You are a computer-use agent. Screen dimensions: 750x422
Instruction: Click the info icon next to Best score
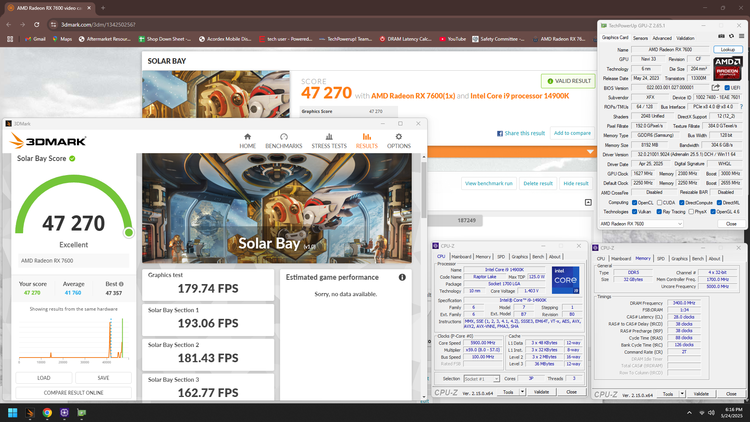tap(121, 284)
